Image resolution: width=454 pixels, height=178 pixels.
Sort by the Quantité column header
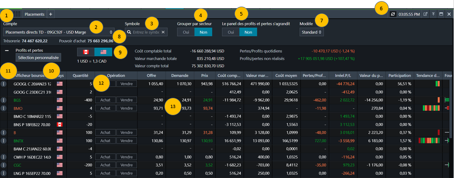80,75
